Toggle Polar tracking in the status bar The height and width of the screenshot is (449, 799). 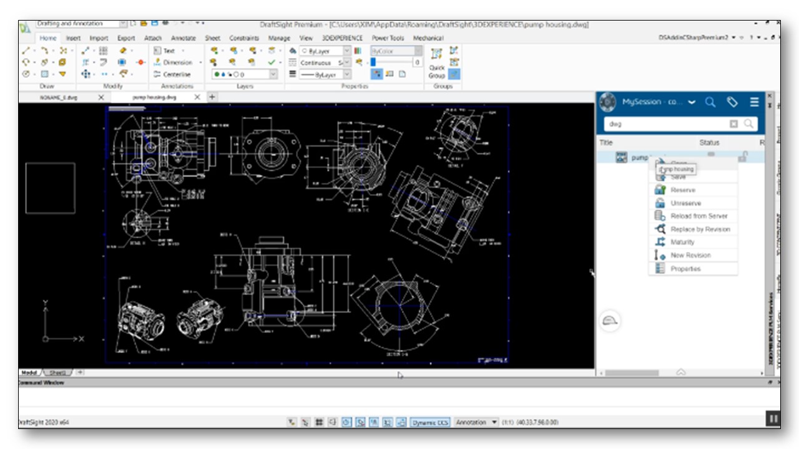coord(346,422)
